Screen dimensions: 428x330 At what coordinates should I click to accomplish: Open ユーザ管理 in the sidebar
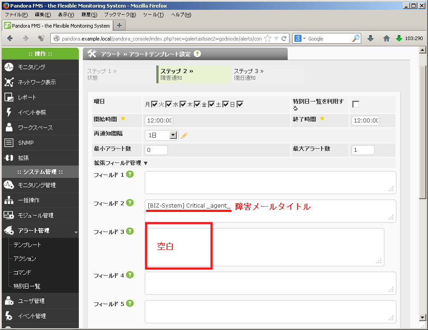tap(40, 301)
